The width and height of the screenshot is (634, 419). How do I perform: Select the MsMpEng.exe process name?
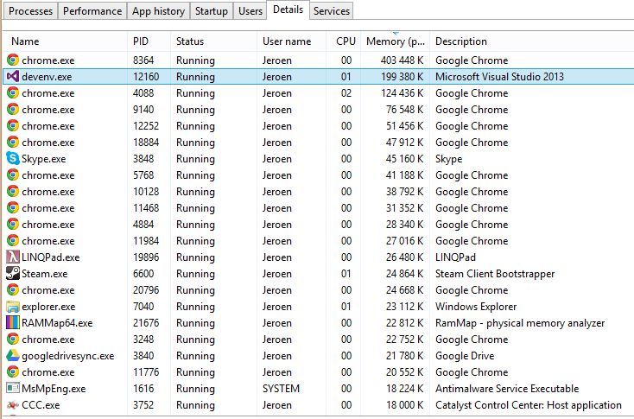tap(54, 389)
